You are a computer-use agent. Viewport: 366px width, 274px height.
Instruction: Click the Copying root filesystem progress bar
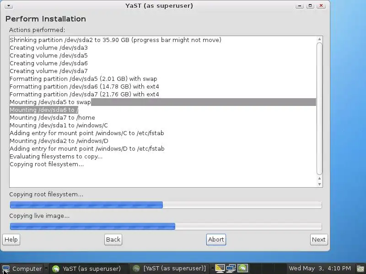point(166,205)
